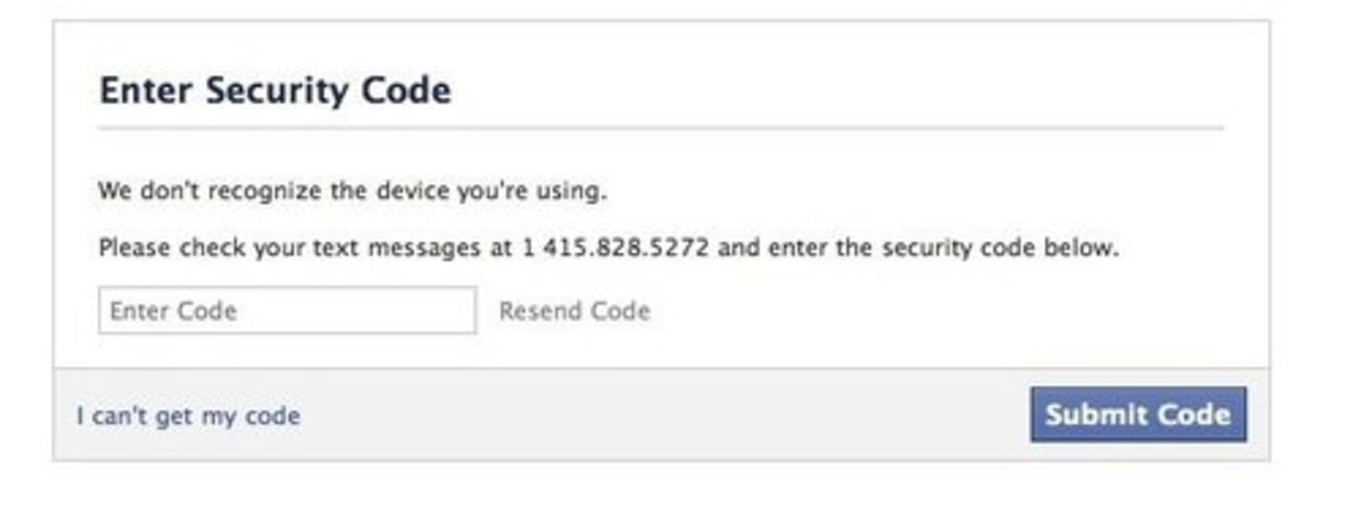Click the phone number 1 415.828.5272
The width and height of the screenshot is (1361, 514).
tap(614, 247)
